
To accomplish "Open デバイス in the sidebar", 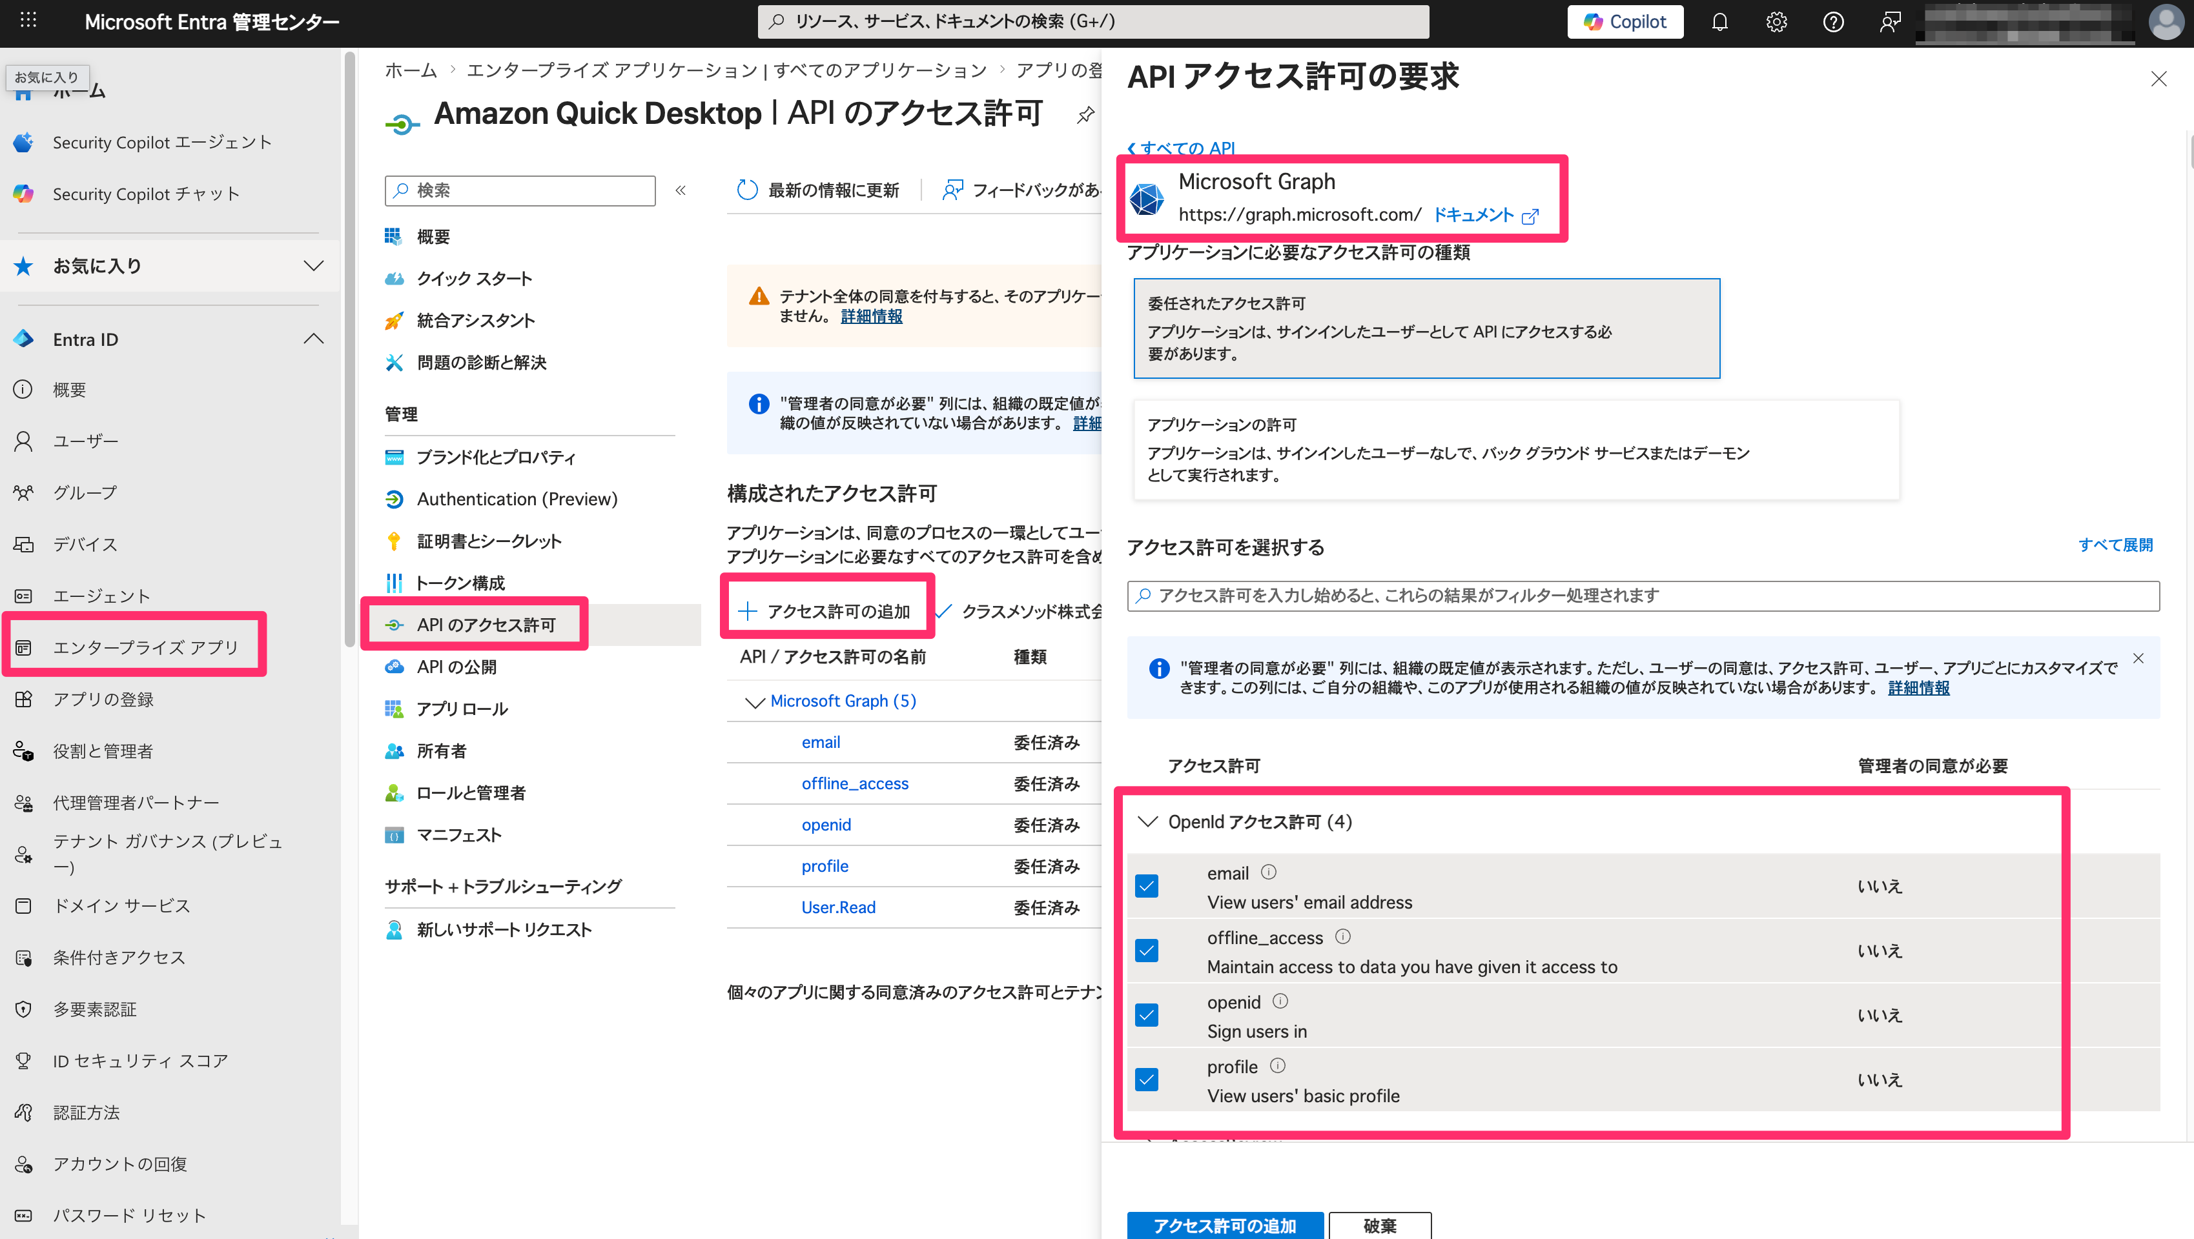I will pos(85,545).
